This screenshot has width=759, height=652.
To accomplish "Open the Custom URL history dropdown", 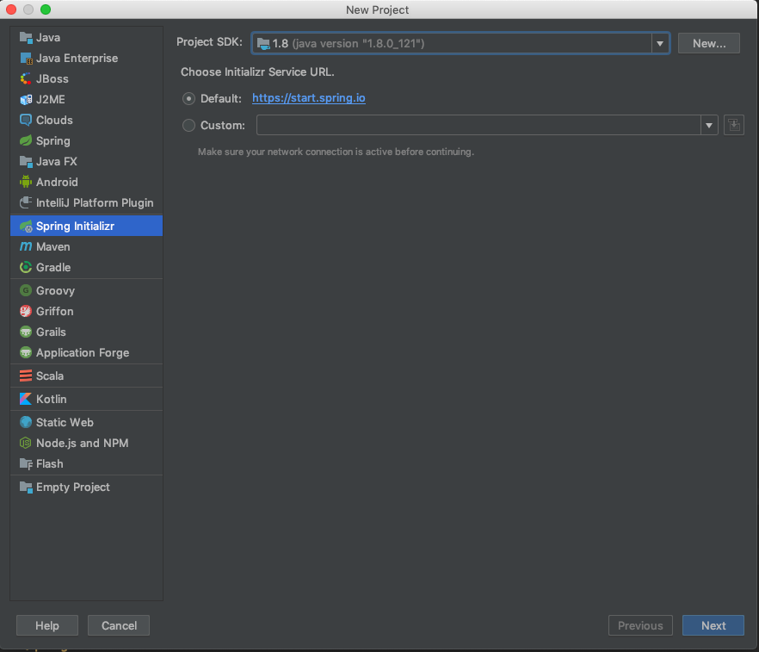I will pos(709,126).
